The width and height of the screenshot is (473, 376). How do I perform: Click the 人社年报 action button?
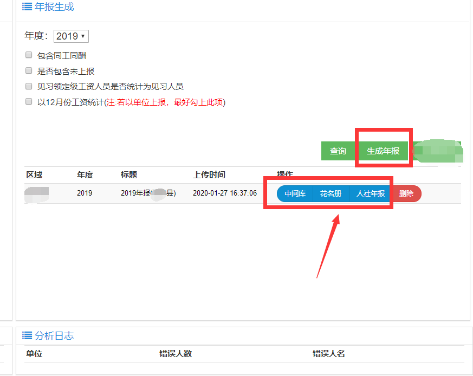[x=371, y=193]
